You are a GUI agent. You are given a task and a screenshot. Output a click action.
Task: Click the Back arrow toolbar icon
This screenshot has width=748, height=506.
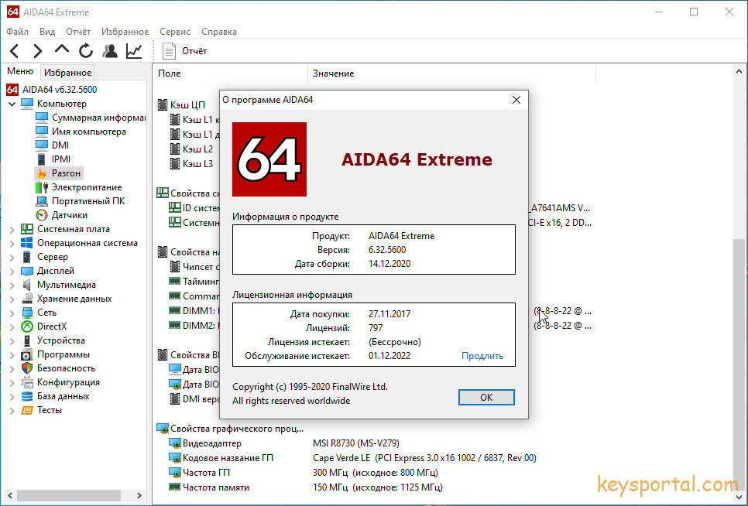(15, 51)
